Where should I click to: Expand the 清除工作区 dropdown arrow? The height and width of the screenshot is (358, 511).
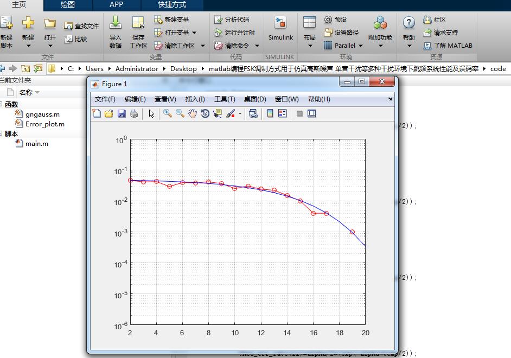(x=203, y=46)
